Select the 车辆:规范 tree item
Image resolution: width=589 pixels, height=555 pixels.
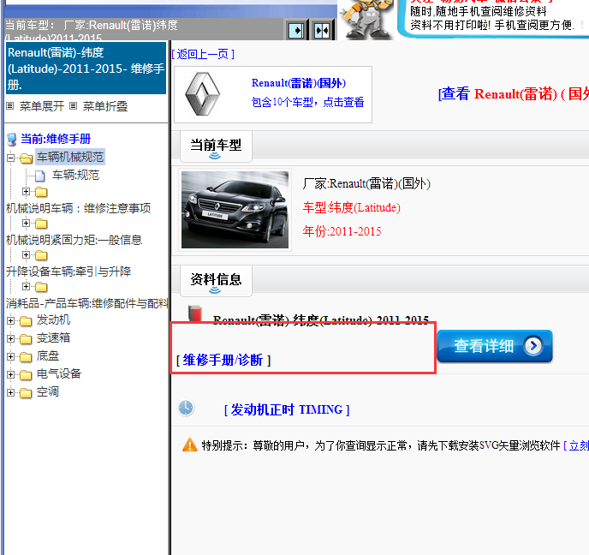point(76,175)
